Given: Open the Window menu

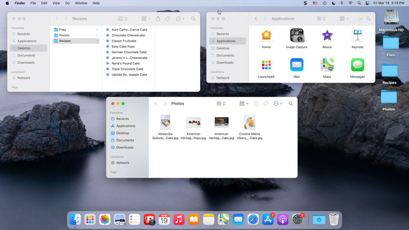Looking at the screenshot, I should click(x=81, y=3).
